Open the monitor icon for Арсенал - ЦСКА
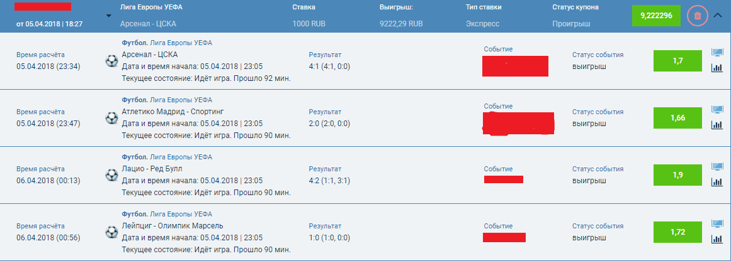731x261 pixels. pos(717,53)
